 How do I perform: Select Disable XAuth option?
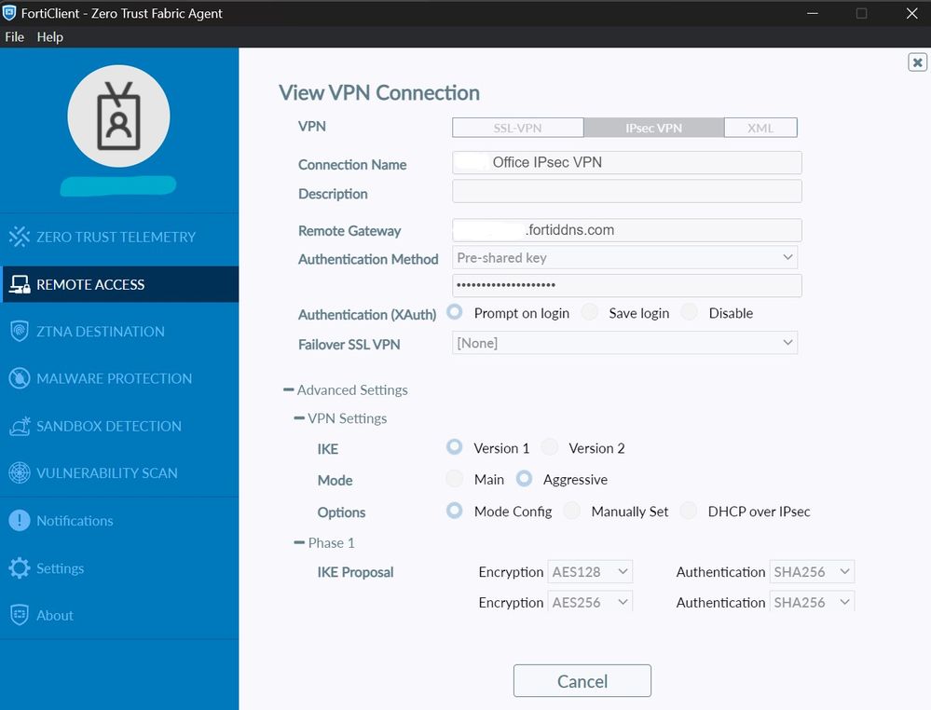click(690, 312)
